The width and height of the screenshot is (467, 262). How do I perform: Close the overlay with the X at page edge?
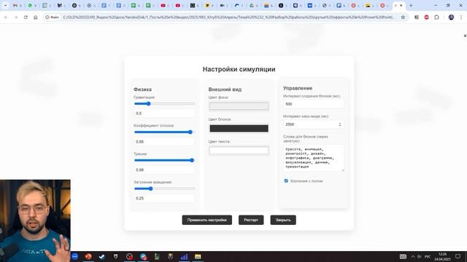[x=465, y=36]
